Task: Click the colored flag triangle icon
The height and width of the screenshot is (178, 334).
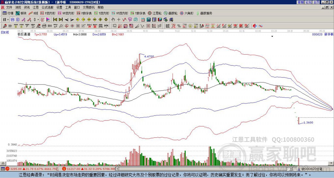Action: (48, 20)
